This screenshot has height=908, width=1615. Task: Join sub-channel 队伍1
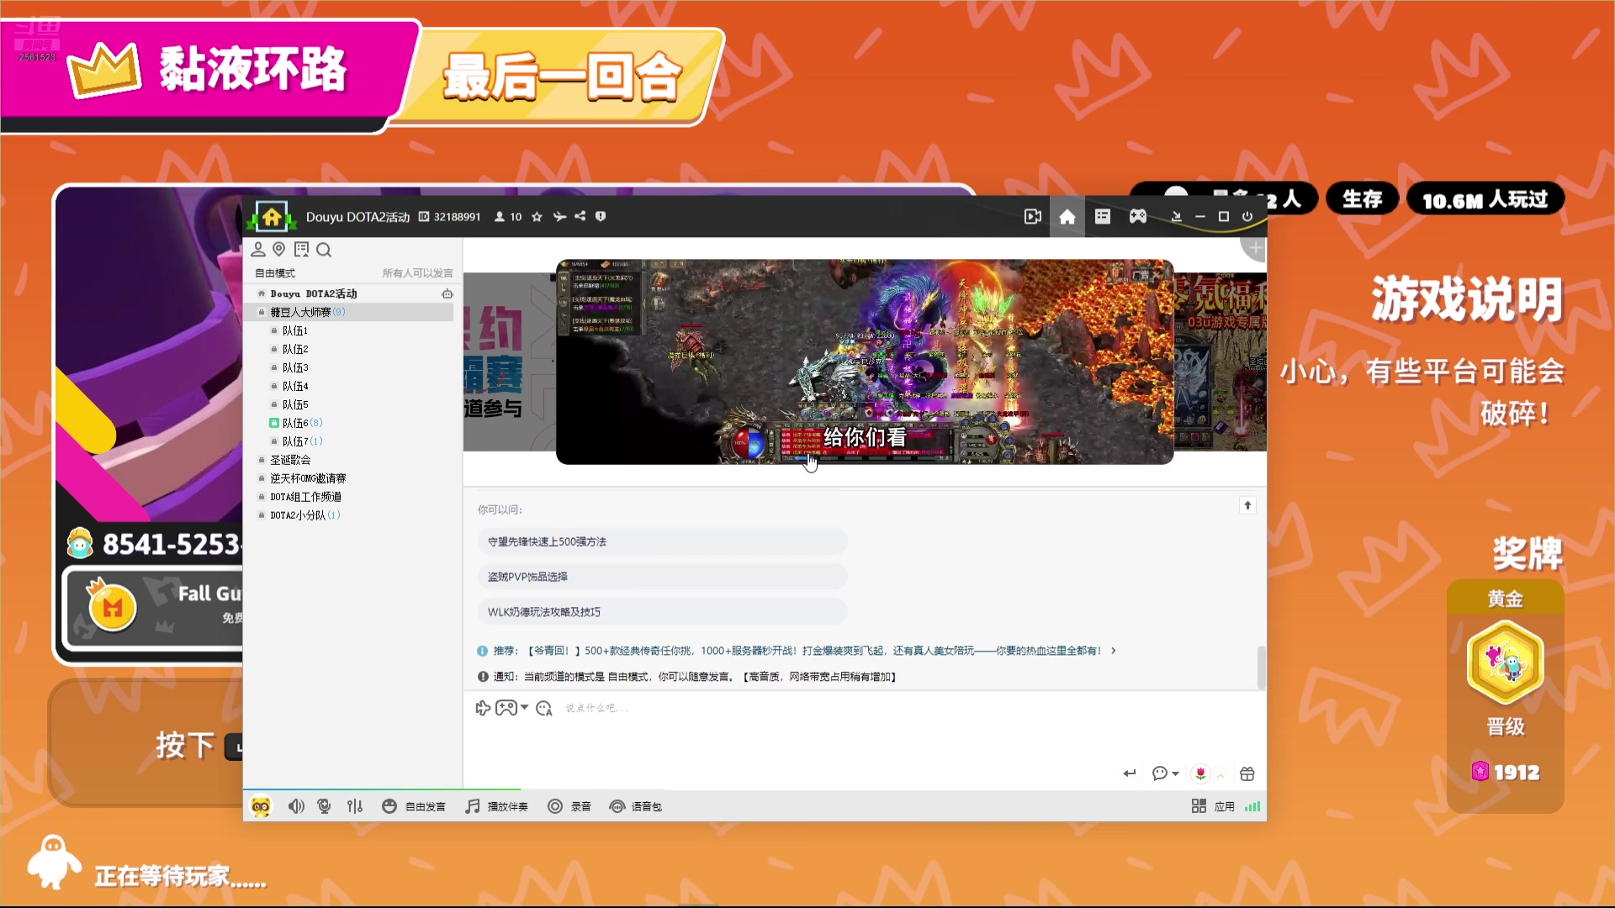294,330
